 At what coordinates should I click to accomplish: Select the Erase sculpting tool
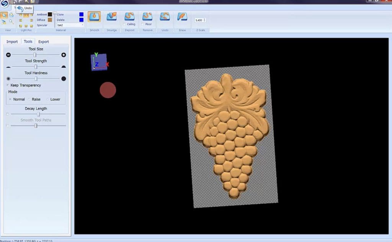182,17
